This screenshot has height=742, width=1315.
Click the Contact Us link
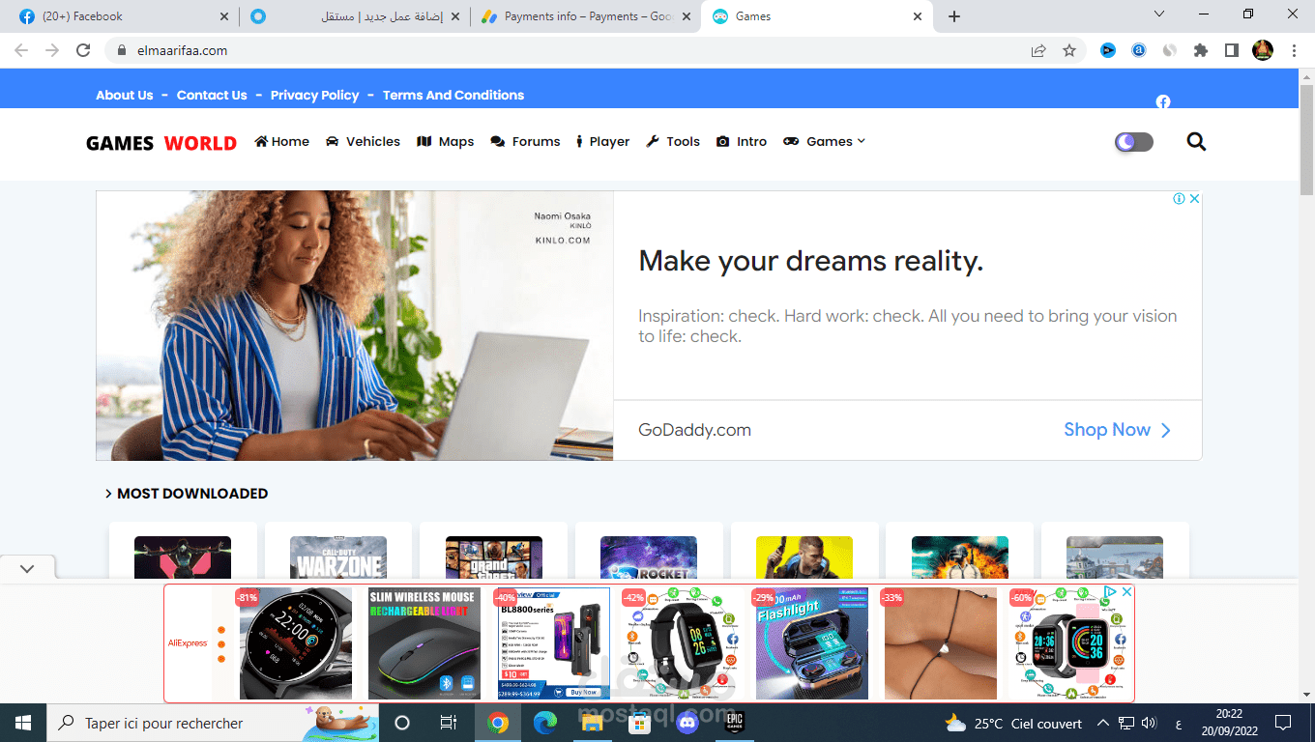tap(212, 95)
